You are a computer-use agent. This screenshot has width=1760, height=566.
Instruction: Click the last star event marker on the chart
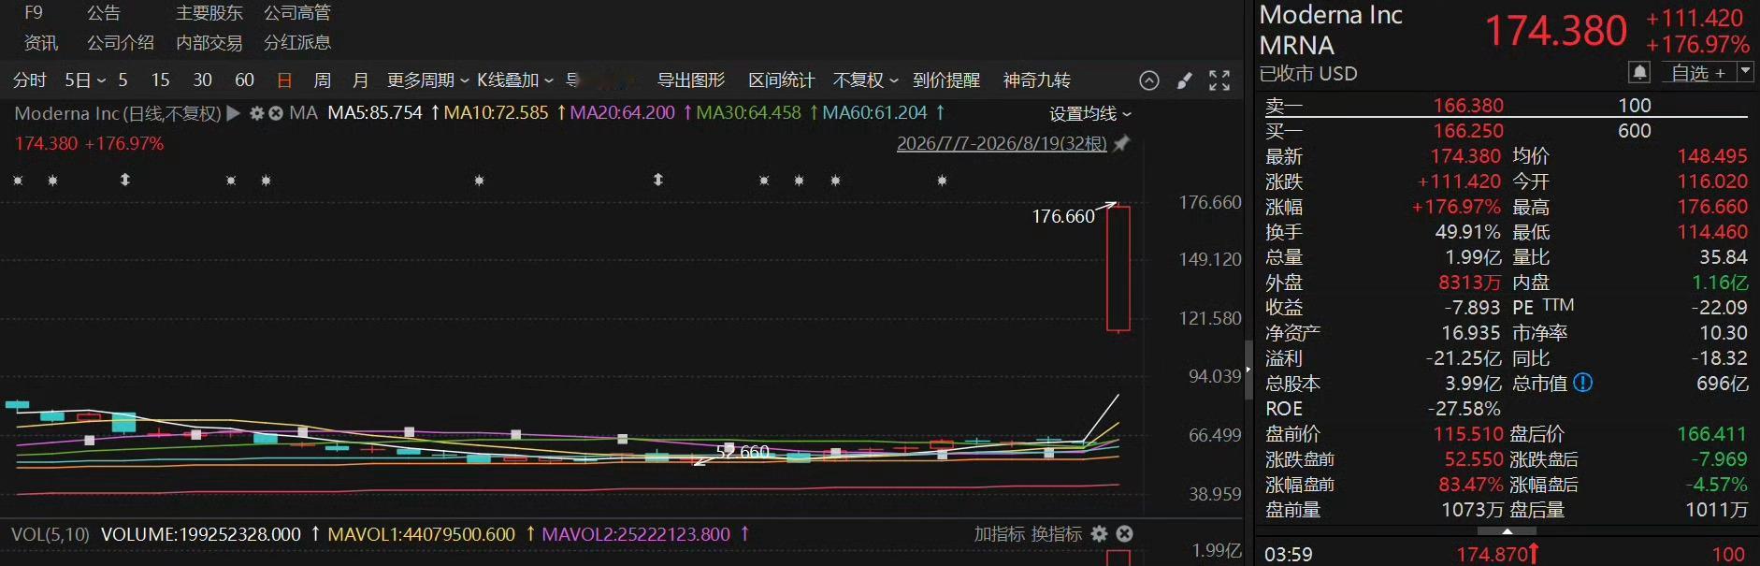[942, 180]
